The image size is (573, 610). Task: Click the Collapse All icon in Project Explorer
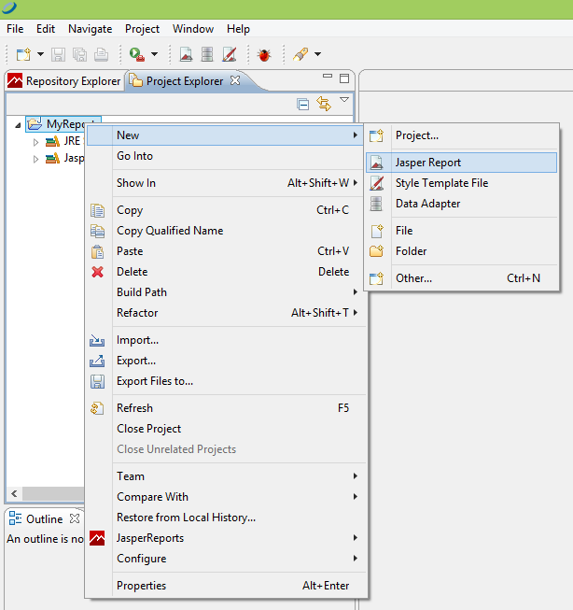[x=302, y=105]
